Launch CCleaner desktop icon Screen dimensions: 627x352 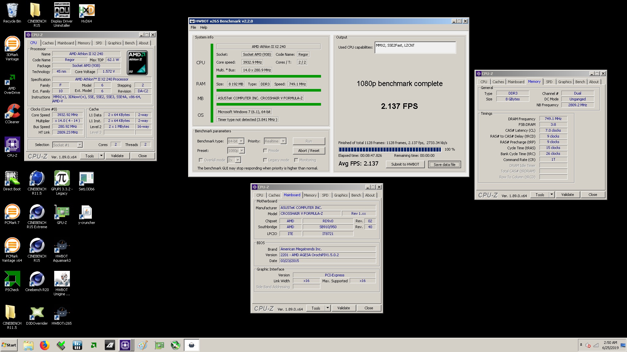click(12, 113)
